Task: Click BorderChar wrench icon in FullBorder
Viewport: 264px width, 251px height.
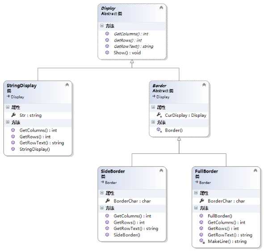Action: pos(201,201)
